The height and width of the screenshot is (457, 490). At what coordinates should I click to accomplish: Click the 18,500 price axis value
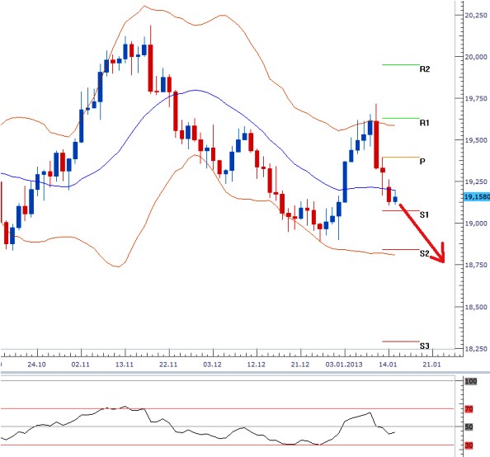476,307
